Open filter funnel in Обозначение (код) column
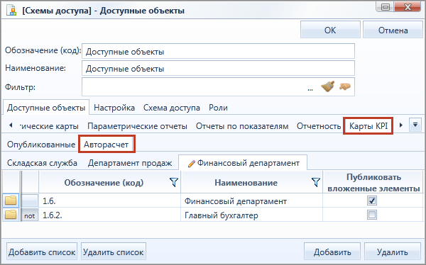Image resolution: width=426 pixels, height=265 pixels. pyautogui.click(x=174, y=183)
